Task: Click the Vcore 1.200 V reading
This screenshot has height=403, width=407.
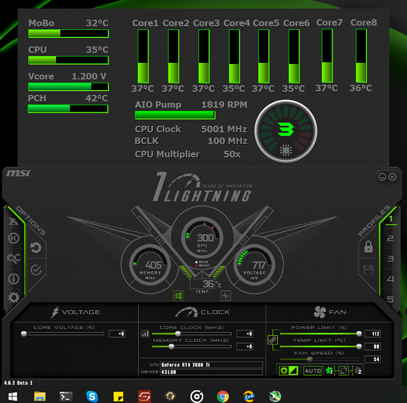Action: click(89, 76)
